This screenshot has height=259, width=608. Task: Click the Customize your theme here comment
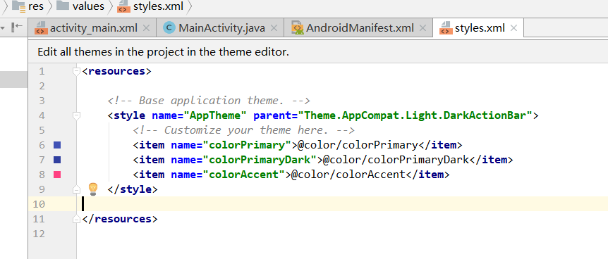(243, 130)
